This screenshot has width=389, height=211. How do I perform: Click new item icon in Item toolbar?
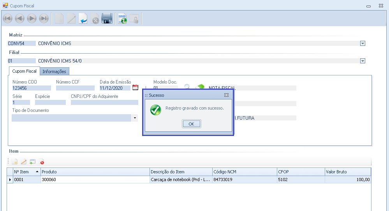pyautogui.click(x=14, y=162)
